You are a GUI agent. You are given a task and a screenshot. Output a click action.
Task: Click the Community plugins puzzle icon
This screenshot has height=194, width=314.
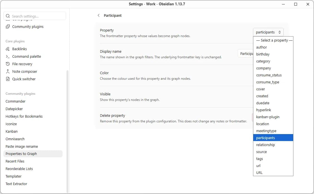coord(8,26)
